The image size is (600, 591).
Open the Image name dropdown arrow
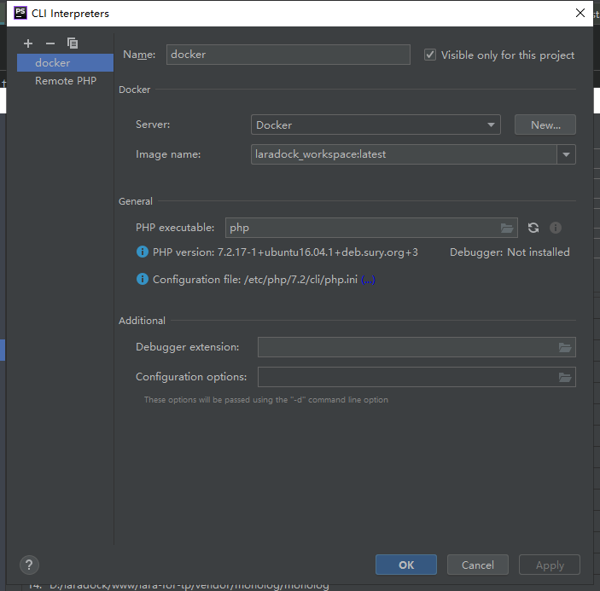[566, 154]
